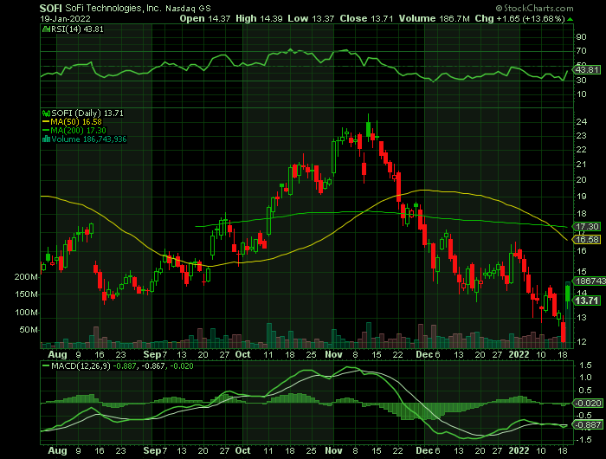Click the Open 14.37 value

(x=205, y=18)
